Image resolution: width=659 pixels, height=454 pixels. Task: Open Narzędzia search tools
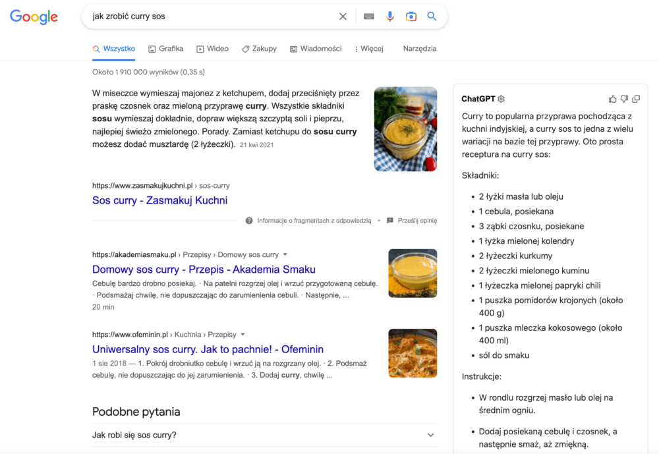(419, 49)
